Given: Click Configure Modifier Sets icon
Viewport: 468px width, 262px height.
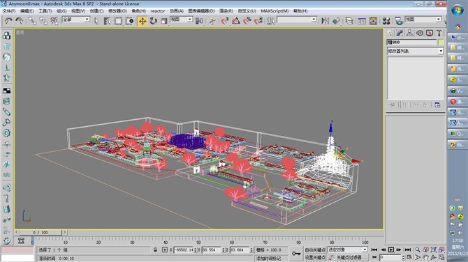Looking at the screenshot, I should [437, 105].
